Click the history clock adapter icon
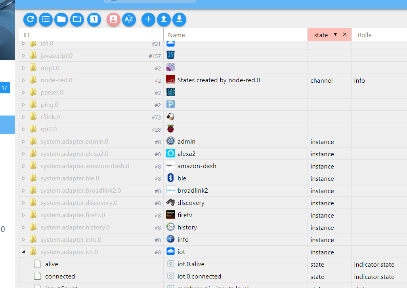 click(x=170, y=227)
